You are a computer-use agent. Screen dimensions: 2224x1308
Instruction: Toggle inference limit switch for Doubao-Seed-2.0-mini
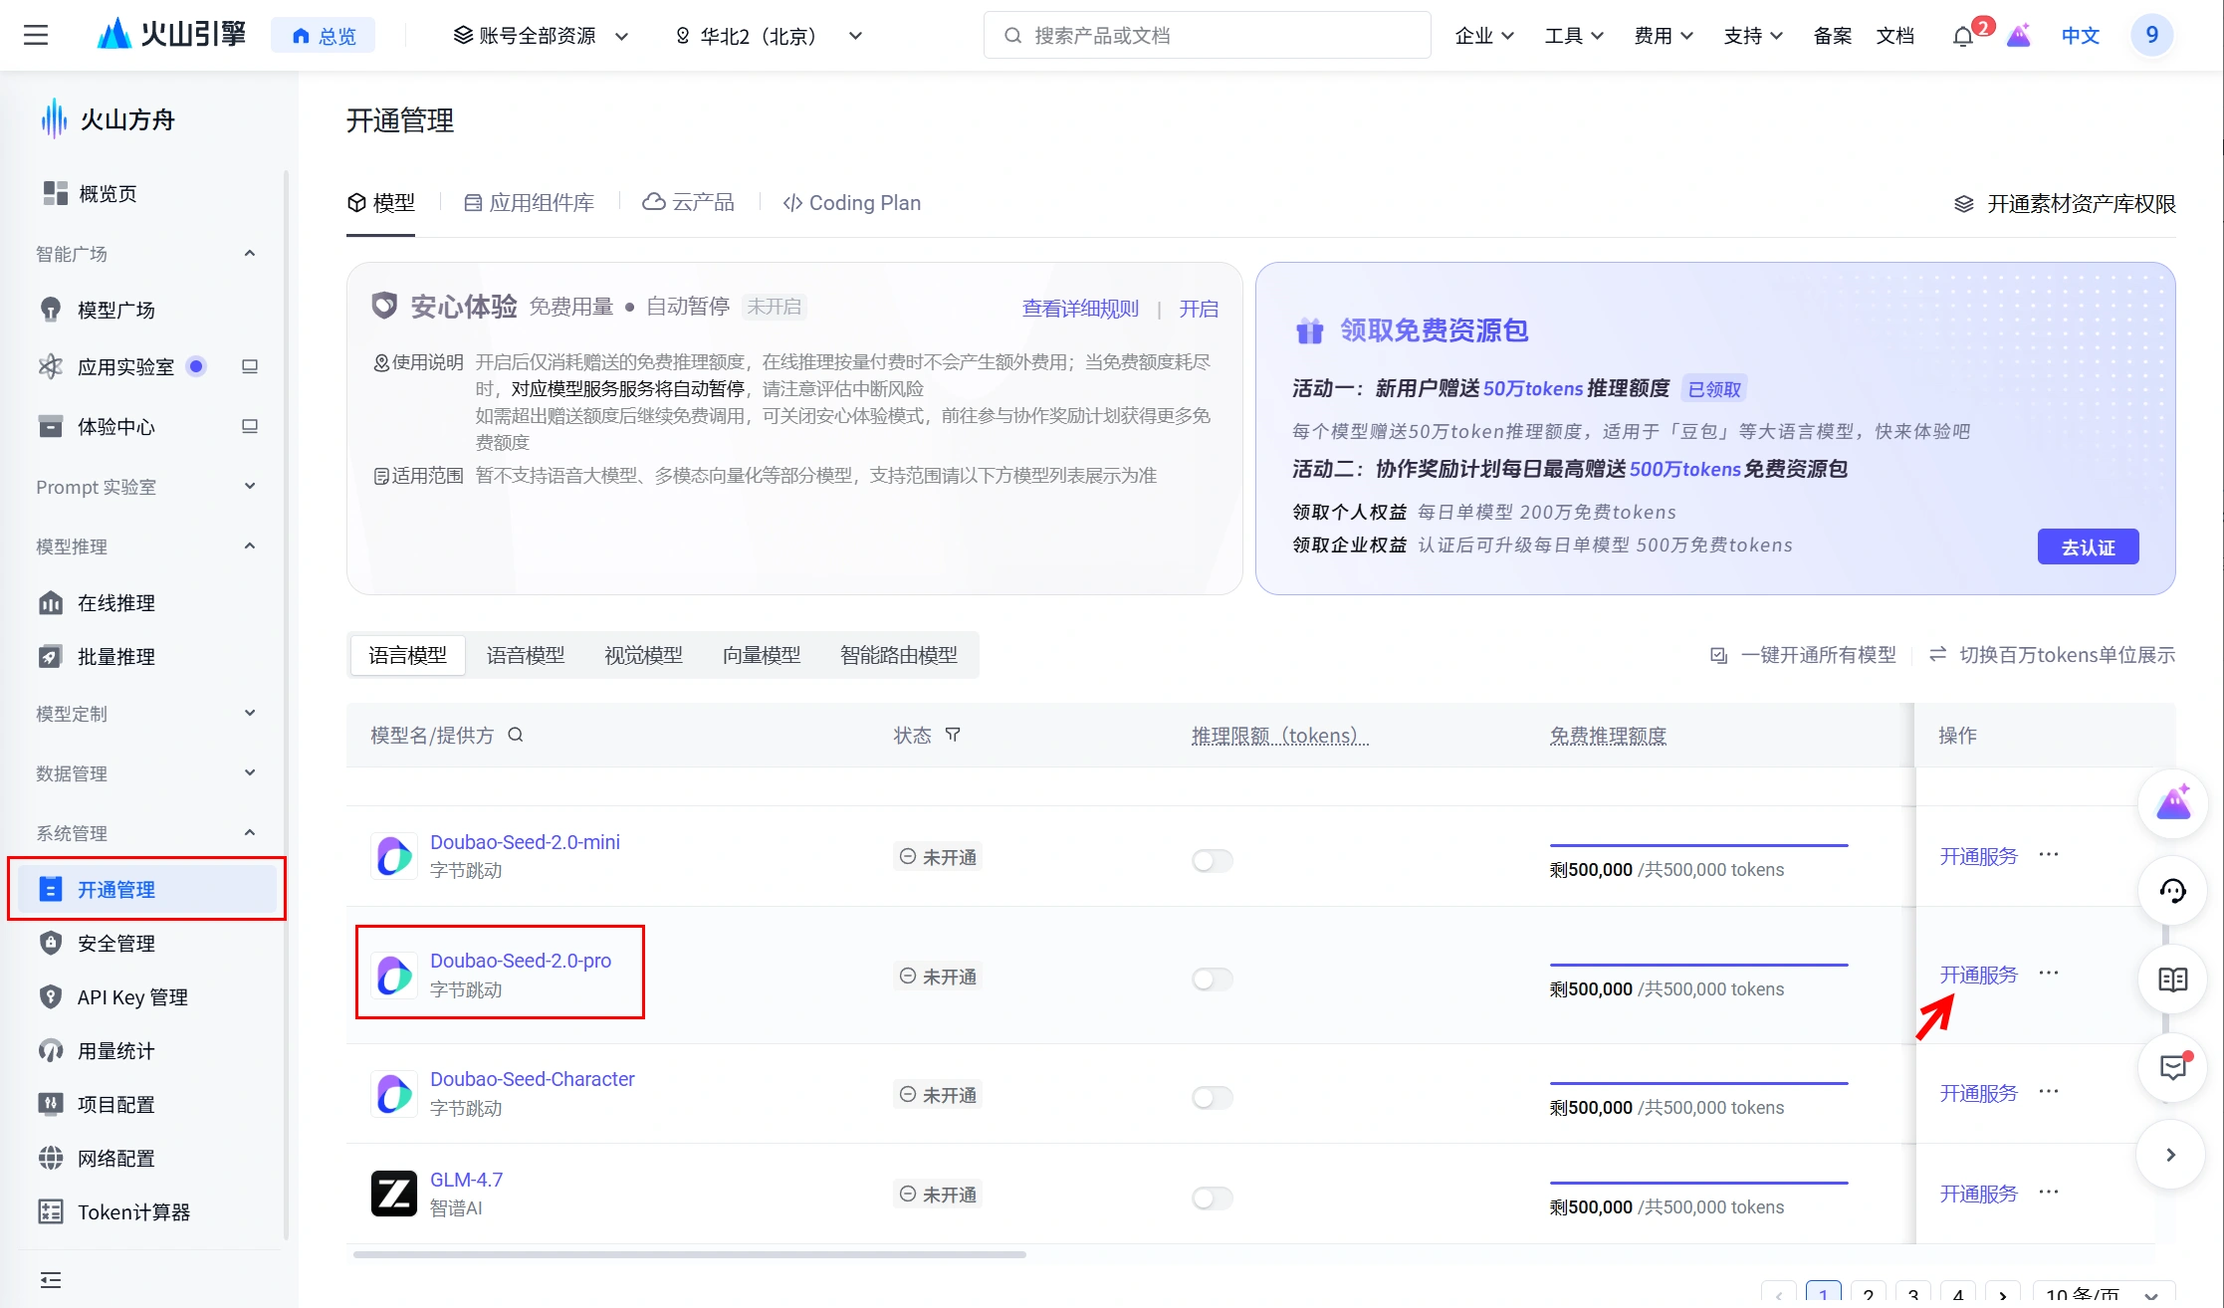(1212, 860)
